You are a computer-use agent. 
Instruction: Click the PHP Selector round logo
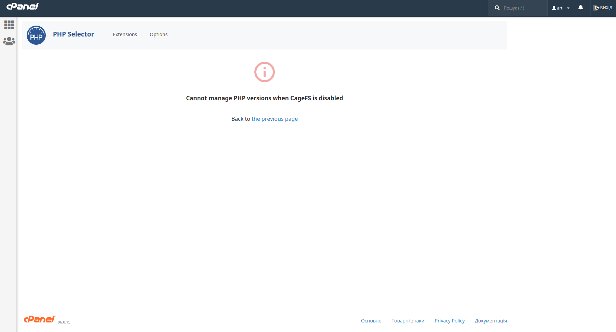click(36, 35)
